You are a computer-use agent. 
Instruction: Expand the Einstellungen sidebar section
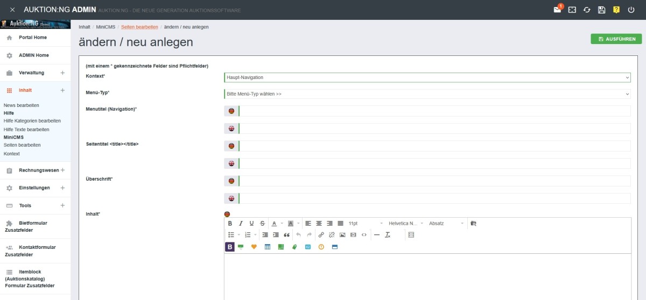coord(62,188)
